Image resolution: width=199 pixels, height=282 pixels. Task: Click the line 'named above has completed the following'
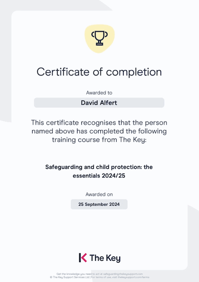tap(99, 131)
